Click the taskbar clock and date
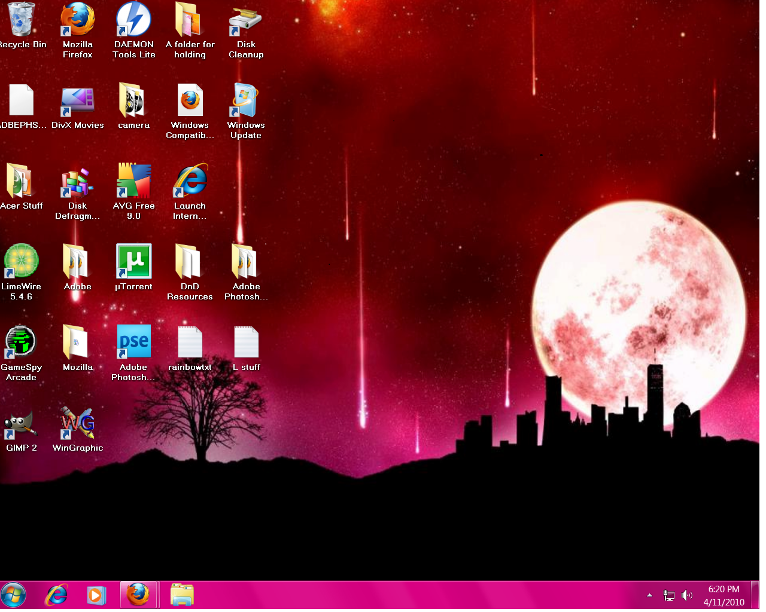The width and height of the screenshot is (766, 612). tap(724, 596)
